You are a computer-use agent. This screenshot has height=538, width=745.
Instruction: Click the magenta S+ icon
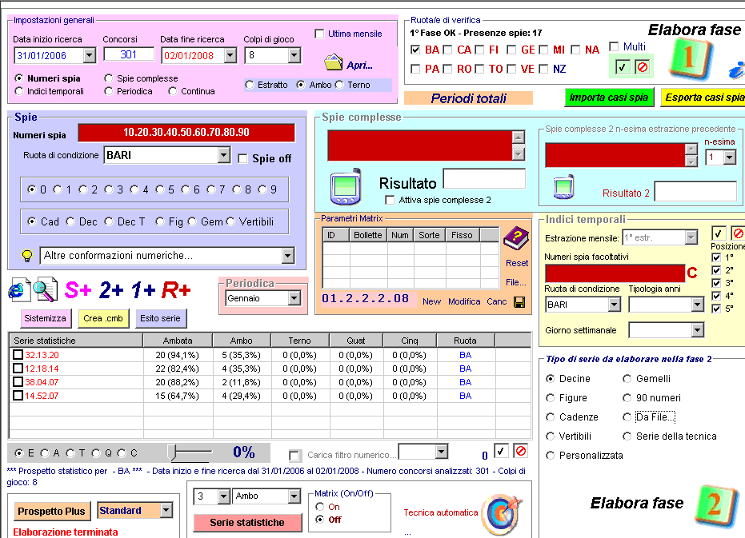(x=78, y=289)
